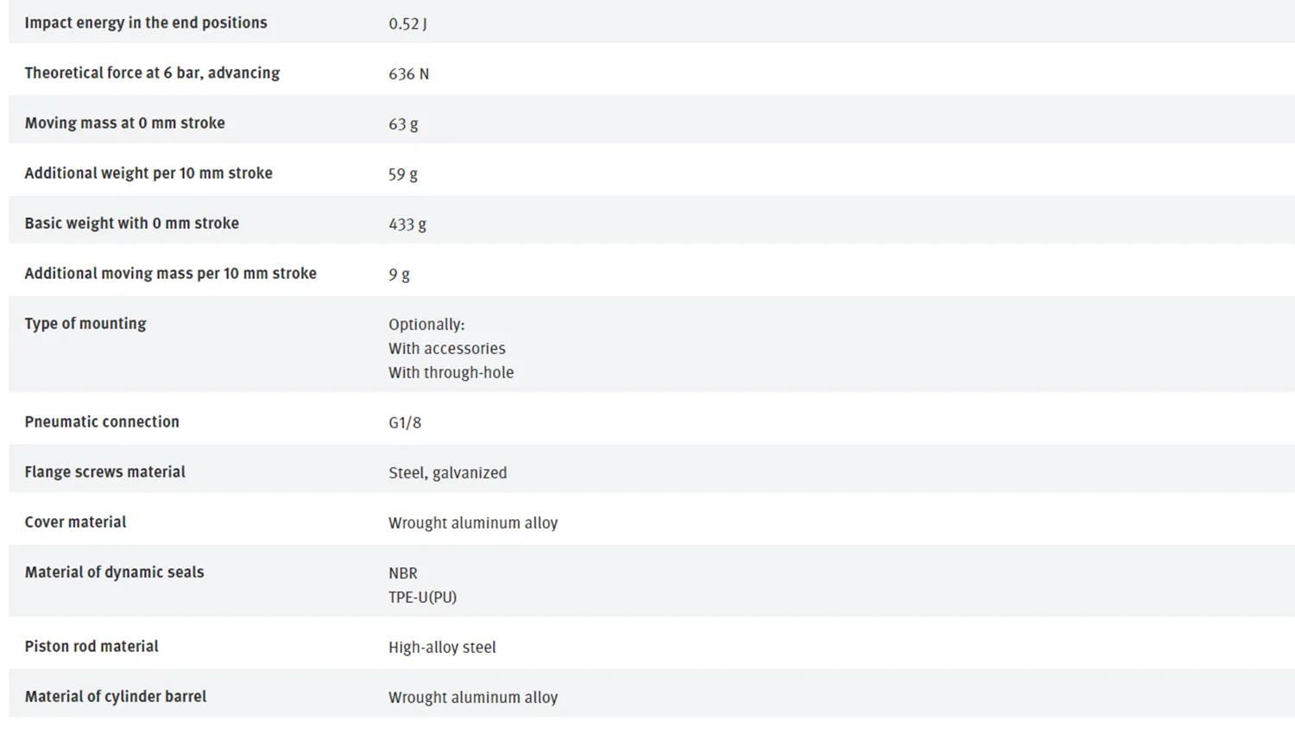
Task: Select the G1/8 connection value
Action: 405,423
